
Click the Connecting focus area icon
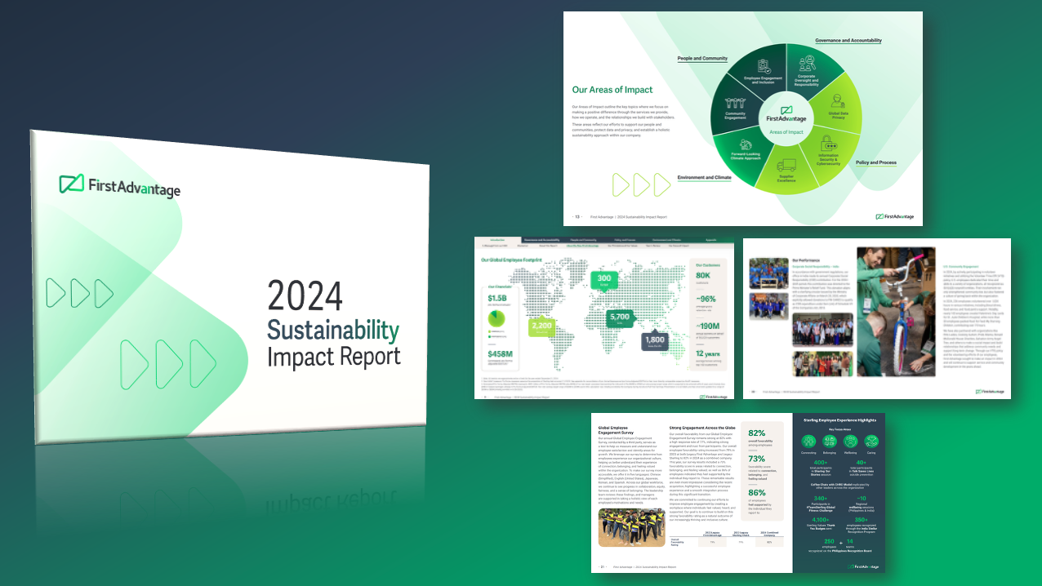(x=808, y=441)
